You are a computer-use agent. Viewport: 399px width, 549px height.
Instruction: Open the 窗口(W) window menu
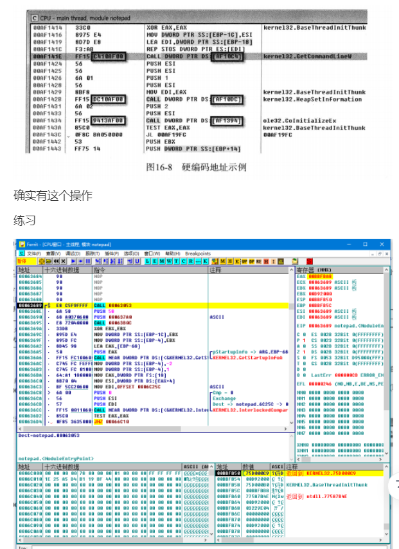point(152,253)
